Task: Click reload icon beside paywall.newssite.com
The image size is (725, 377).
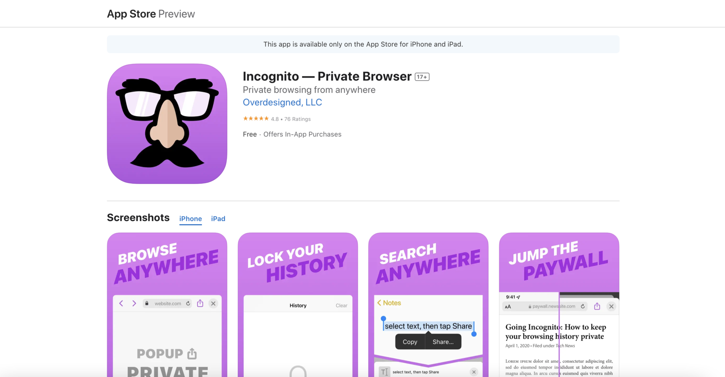Action: pyautogui.click(x=583, y=307)
